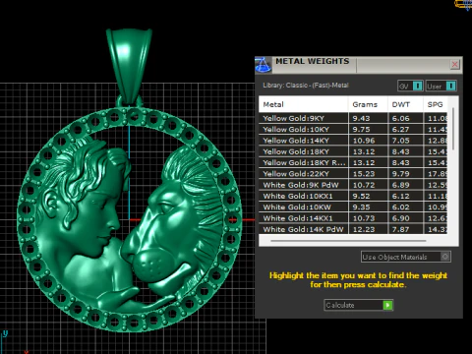Click the 7.05 DWT value

coord(401,141)
